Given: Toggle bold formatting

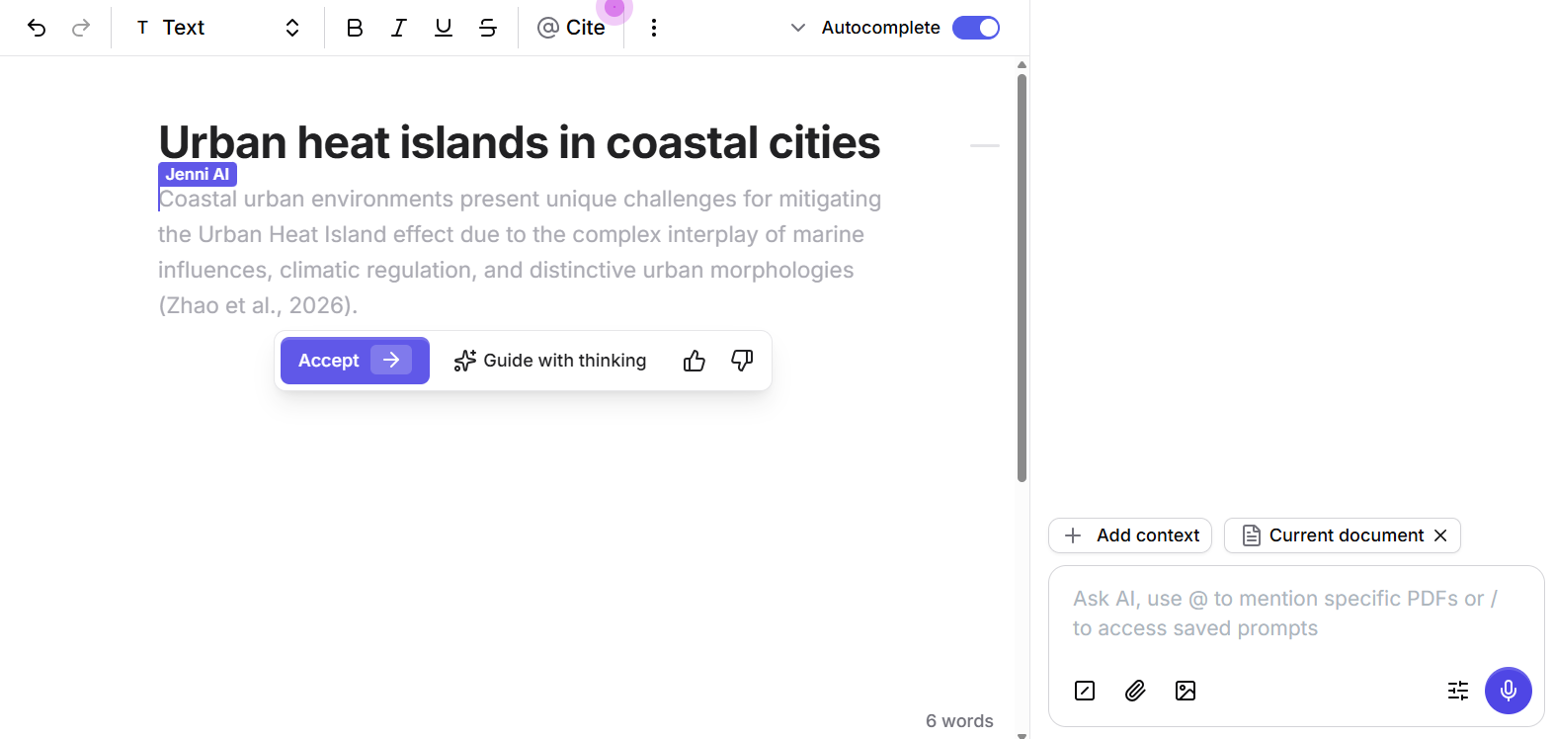Looking at the screenshot, I should [355, 28].
